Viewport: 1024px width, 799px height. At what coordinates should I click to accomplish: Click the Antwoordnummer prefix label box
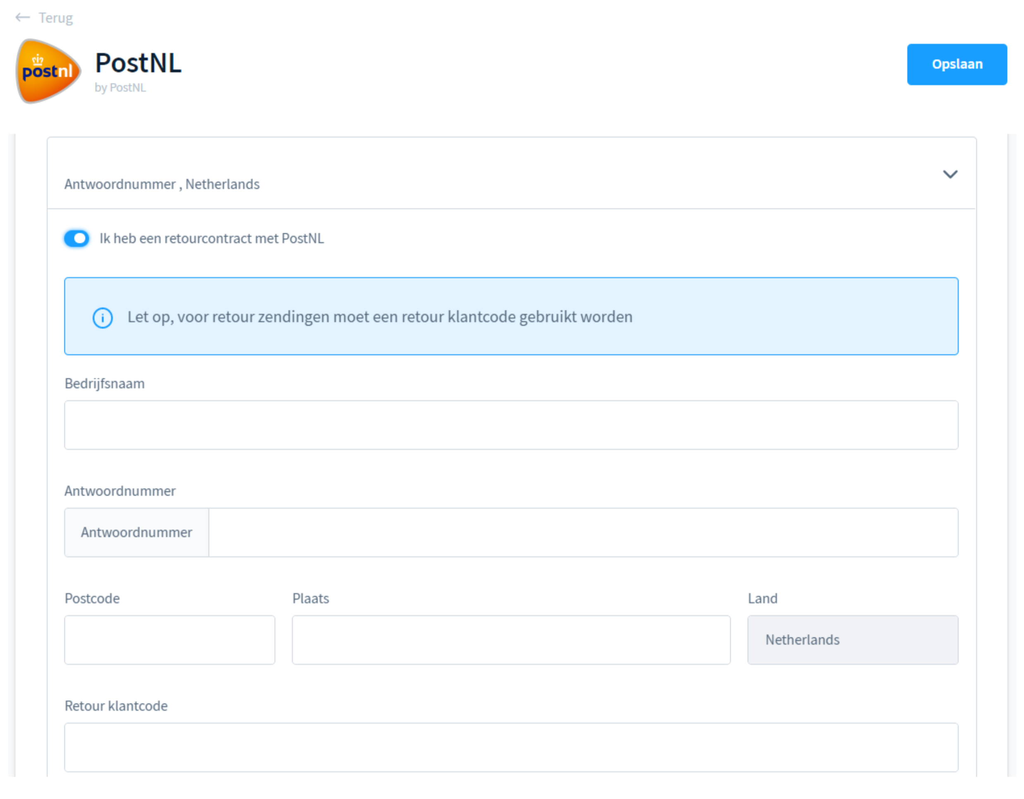coord(136,532)
